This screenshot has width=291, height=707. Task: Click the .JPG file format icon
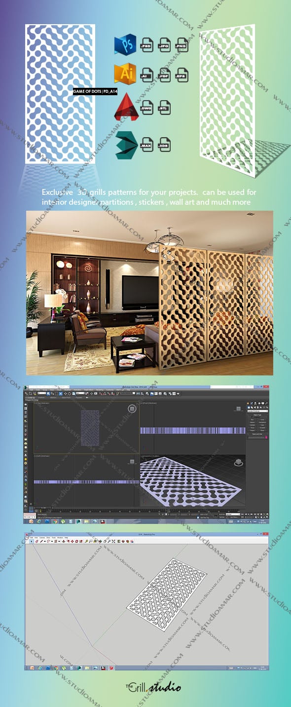tap(164, 46)
